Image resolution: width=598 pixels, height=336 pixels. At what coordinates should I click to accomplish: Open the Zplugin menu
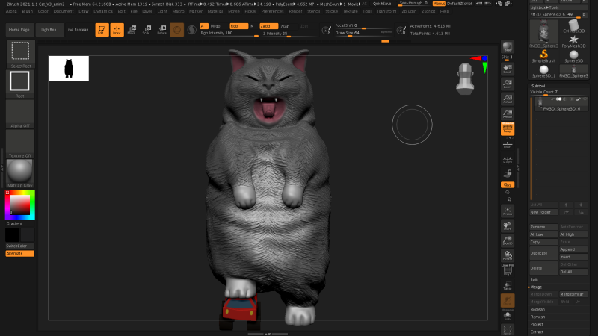[410, 12]
